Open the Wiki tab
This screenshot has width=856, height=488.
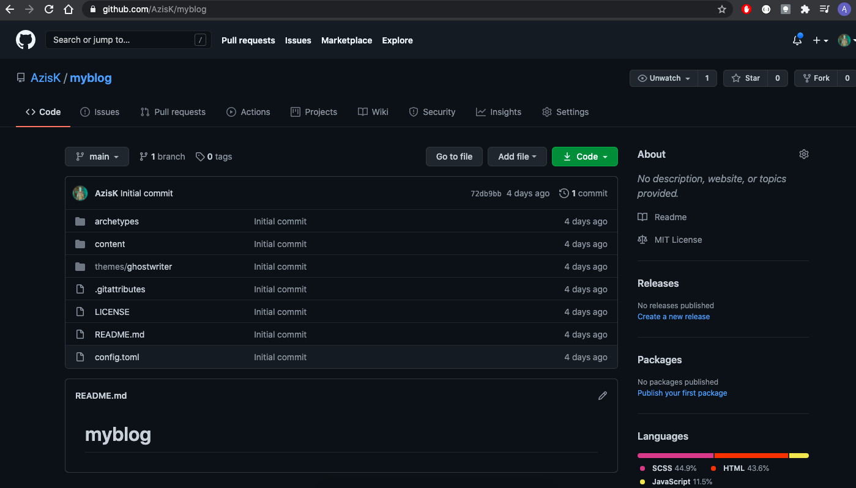373,112
